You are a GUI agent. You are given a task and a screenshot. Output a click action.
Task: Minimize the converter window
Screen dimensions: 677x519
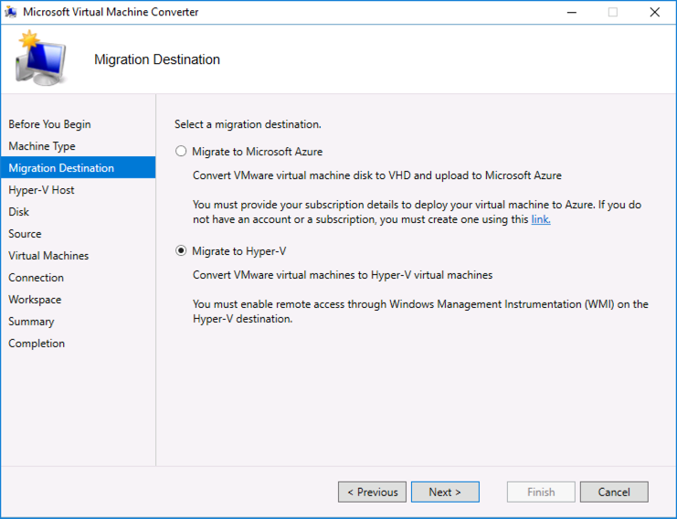[x=572, y=12]
